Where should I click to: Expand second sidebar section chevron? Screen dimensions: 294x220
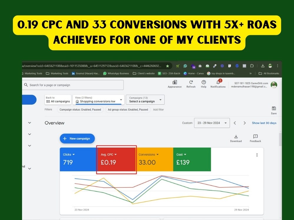click(29, 134)
